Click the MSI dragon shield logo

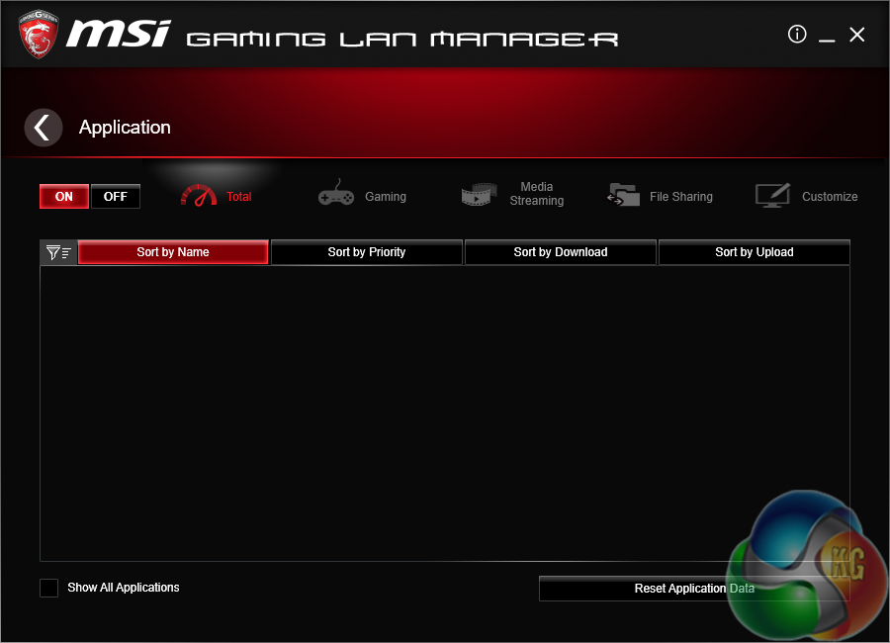click(x=38, y=34)
